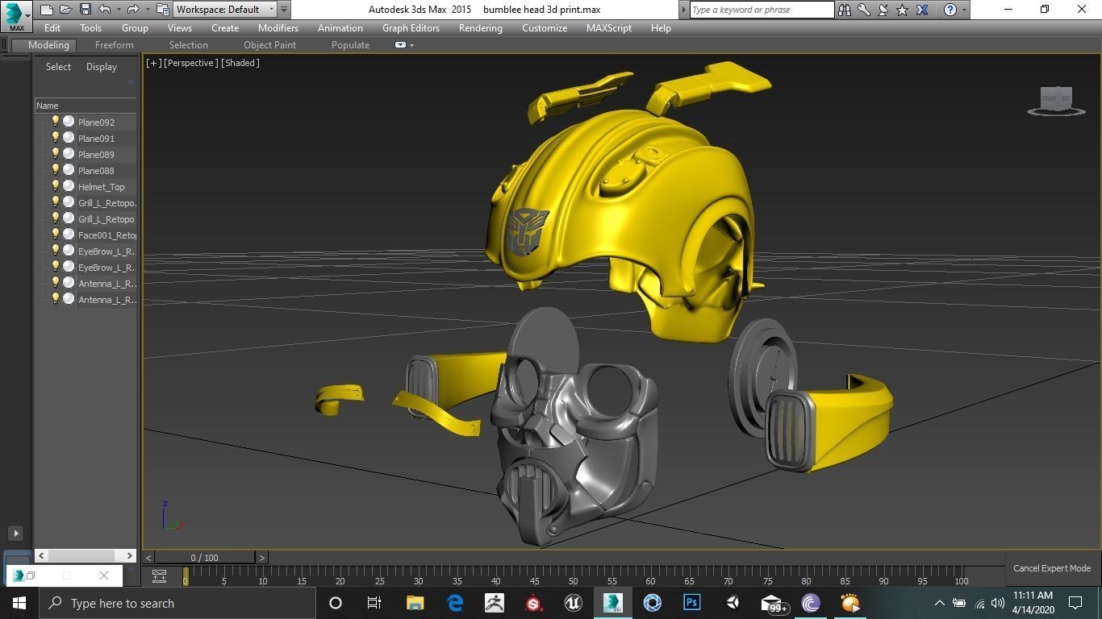Open the Quick Access Toolbar customize dropdown
Screen dimensions: 1102x619
pyautogui.click(x=284, y=10)
